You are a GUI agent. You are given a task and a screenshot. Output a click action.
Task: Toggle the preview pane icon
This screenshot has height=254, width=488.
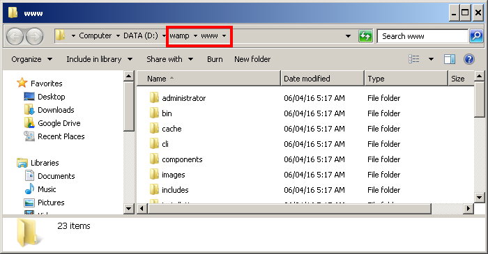click(x=450, y=59)
